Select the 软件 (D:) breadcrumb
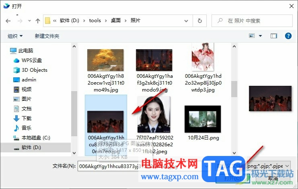 (x=70, y=21)
